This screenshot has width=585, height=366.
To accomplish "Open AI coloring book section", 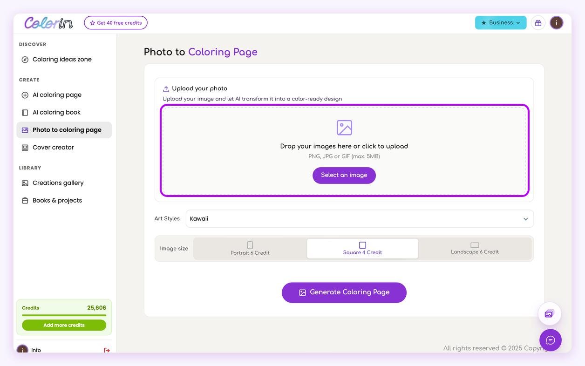I will tap(64, 113).
